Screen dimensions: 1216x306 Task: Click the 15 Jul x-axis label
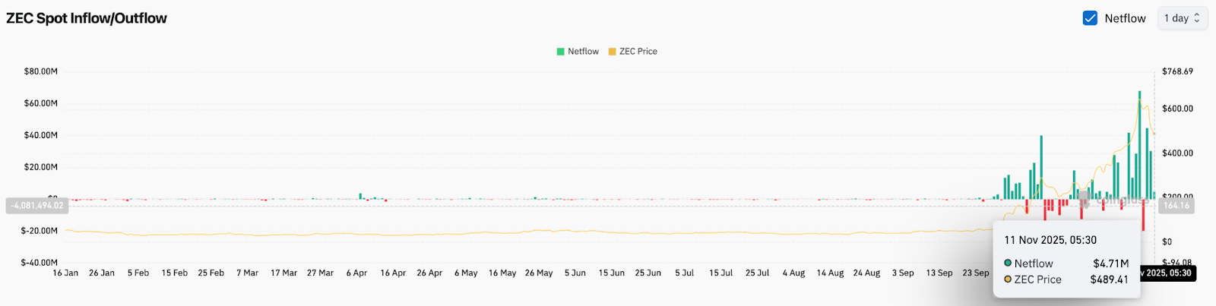point(720,273)
